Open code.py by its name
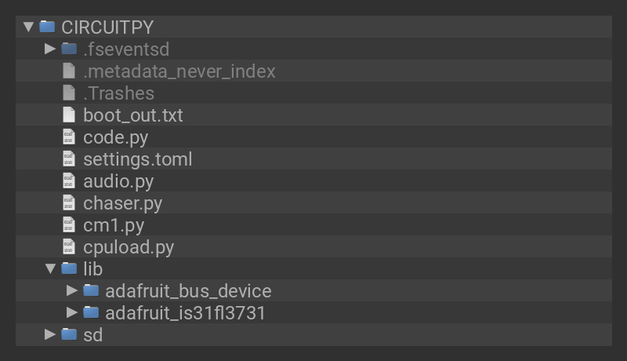627x361 pixels. [115, 137]
